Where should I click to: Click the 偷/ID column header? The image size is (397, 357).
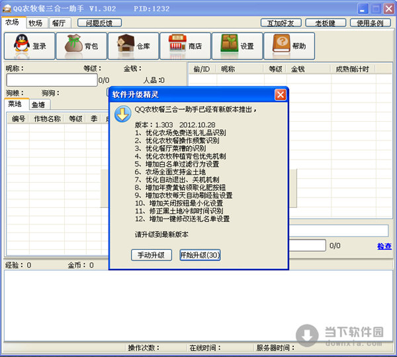point(202,69)
